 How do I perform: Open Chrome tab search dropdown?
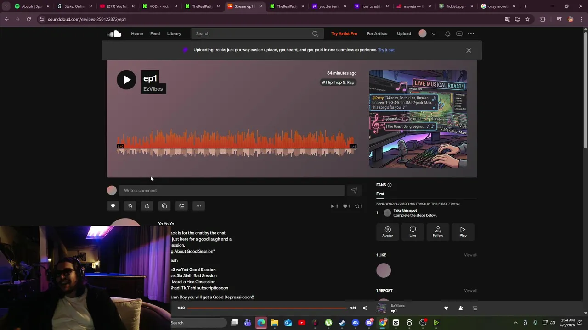click(6, 6)
